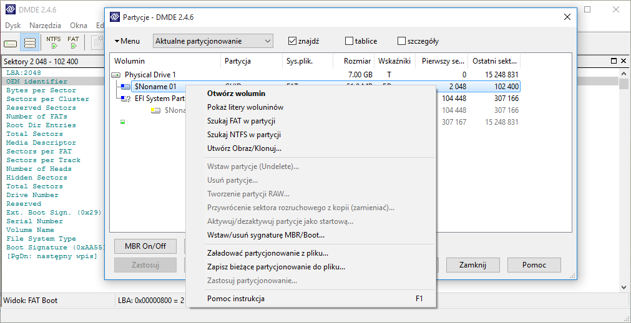Click the Widok: FAT Boot status text
The height and width of the screenshot is (323, 631).
30,301
